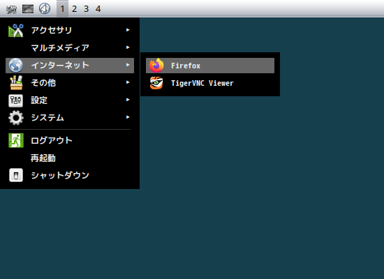This screenshot has width=384, height=279.
Task: Expand the システム submenu arrow
Action: pyautogui.click(x=128, y=117)
